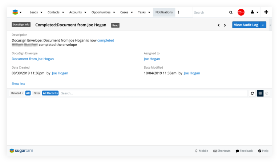
Task: Select the All related tag
Action: click(28, 93)
